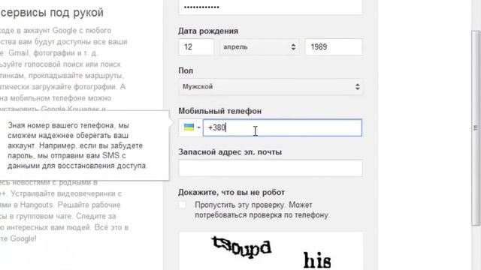
Task: Click the Дата рождения label
Action: pos(208,31)
